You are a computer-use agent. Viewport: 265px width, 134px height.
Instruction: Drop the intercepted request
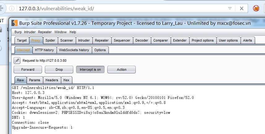pyautogui.click(x=59, y=69)
